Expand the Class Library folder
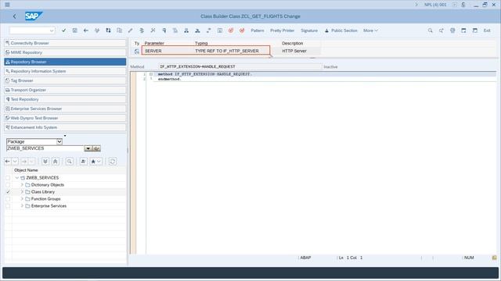The image size is (501, 281). [22, 192]
